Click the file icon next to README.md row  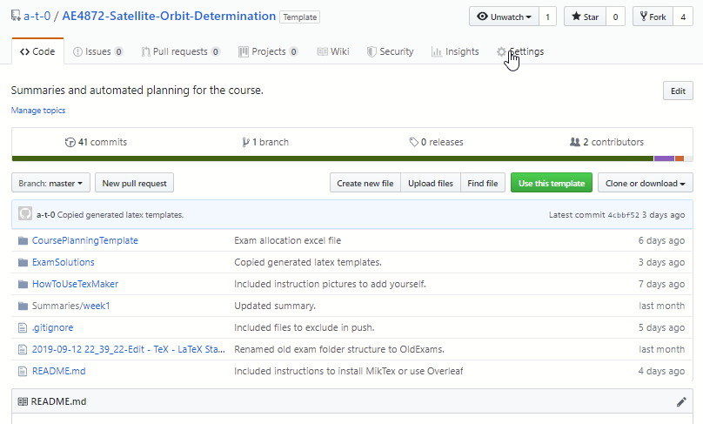23,372
